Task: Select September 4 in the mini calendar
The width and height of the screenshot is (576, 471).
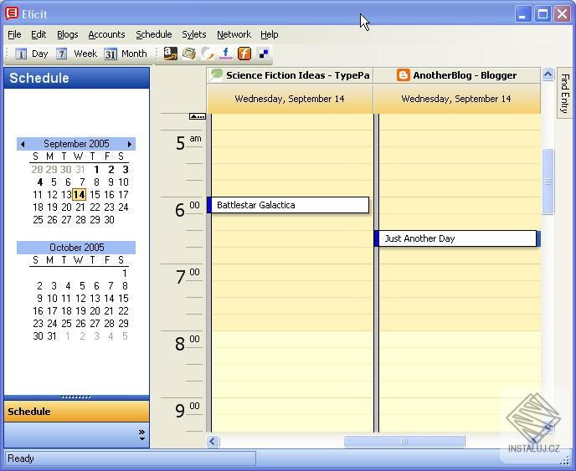Action: 39,182
